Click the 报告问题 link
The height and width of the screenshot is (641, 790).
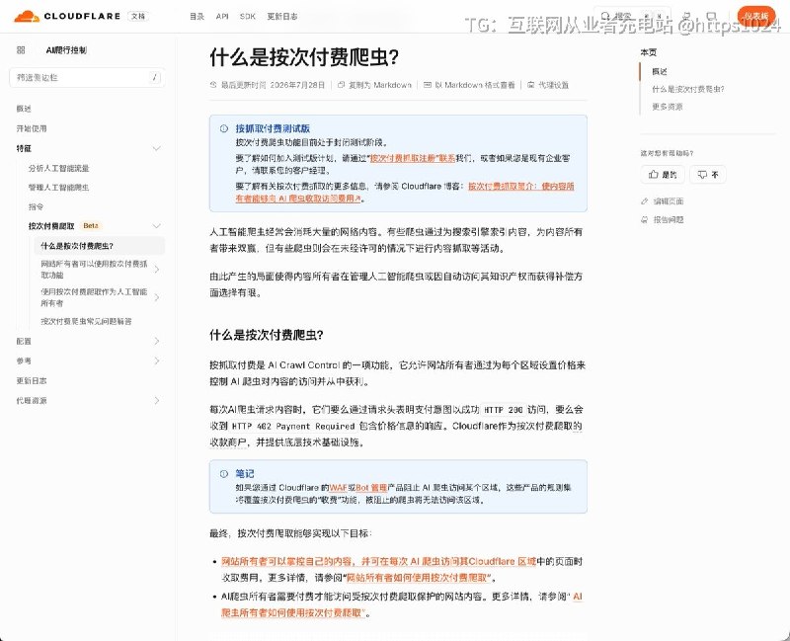coord(669,219)
